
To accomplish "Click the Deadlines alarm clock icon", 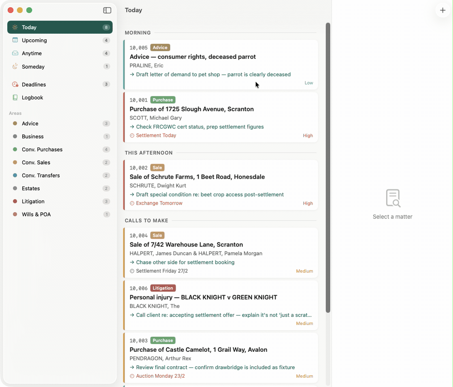I will click(x=15, y=84).
